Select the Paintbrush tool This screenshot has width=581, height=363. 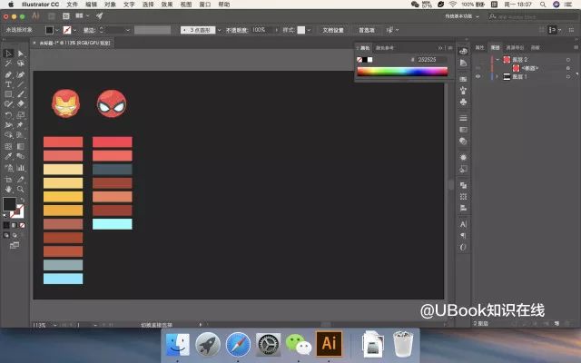(21, 94)
